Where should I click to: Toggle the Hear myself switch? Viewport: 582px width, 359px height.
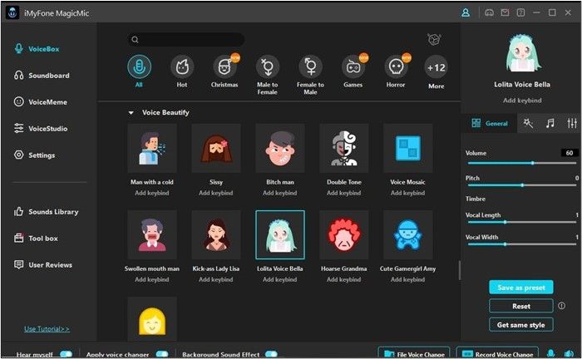66,354
